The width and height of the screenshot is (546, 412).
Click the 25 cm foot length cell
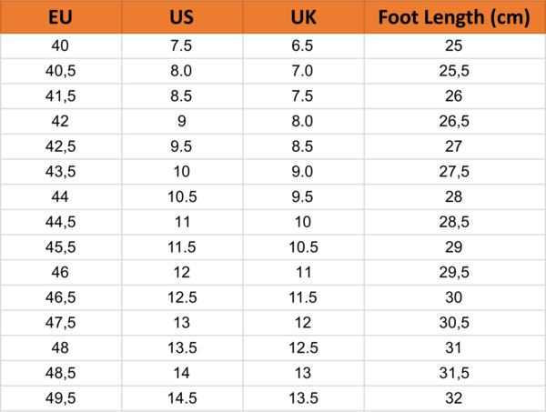pos(454,45)
